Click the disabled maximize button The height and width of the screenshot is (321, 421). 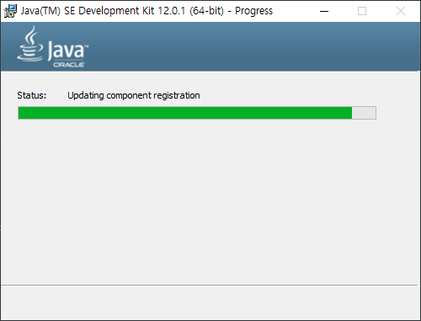362,11
